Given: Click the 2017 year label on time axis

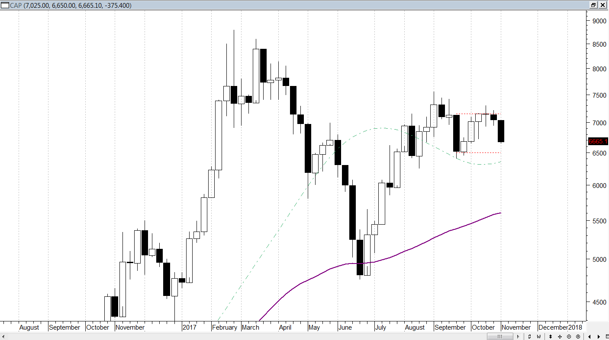Looking at the screenshot, I should (x=189, y=327).
